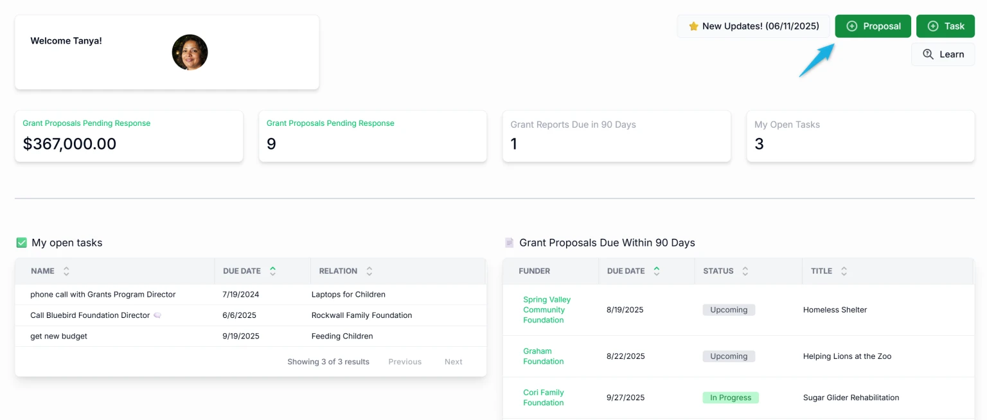Sort open tasks by Name column
This screenshot has height=420, width=987.
tap(66, 271)
